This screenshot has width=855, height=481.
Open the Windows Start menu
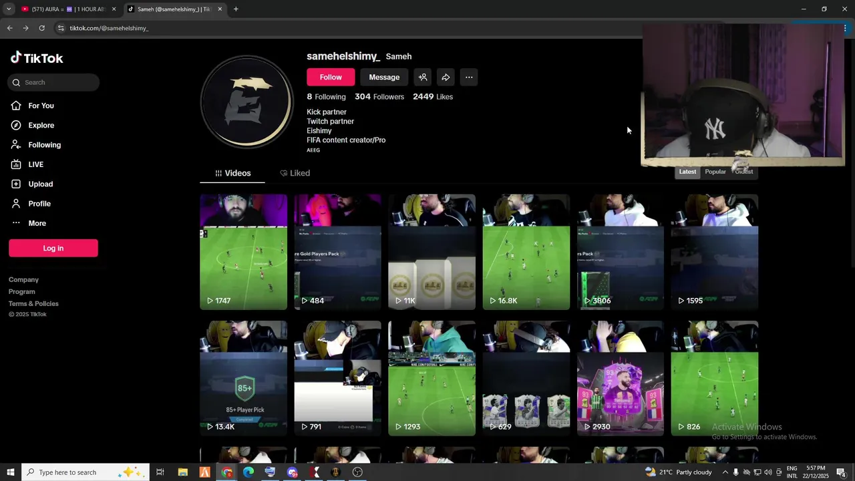click(x=10, y=472)
